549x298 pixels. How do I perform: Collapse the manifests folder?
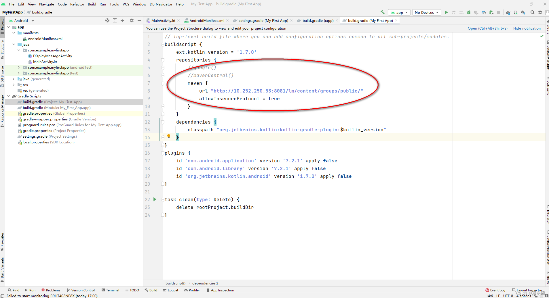tap(14, 33)
